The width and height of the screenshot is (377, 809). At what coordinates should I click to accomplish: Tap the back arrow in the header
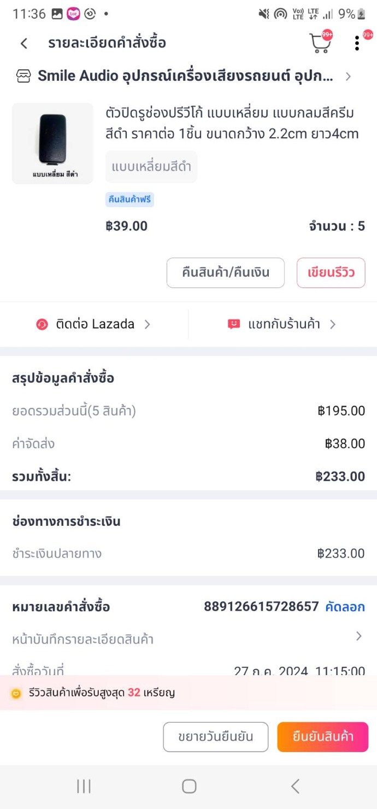coord(24,43)
